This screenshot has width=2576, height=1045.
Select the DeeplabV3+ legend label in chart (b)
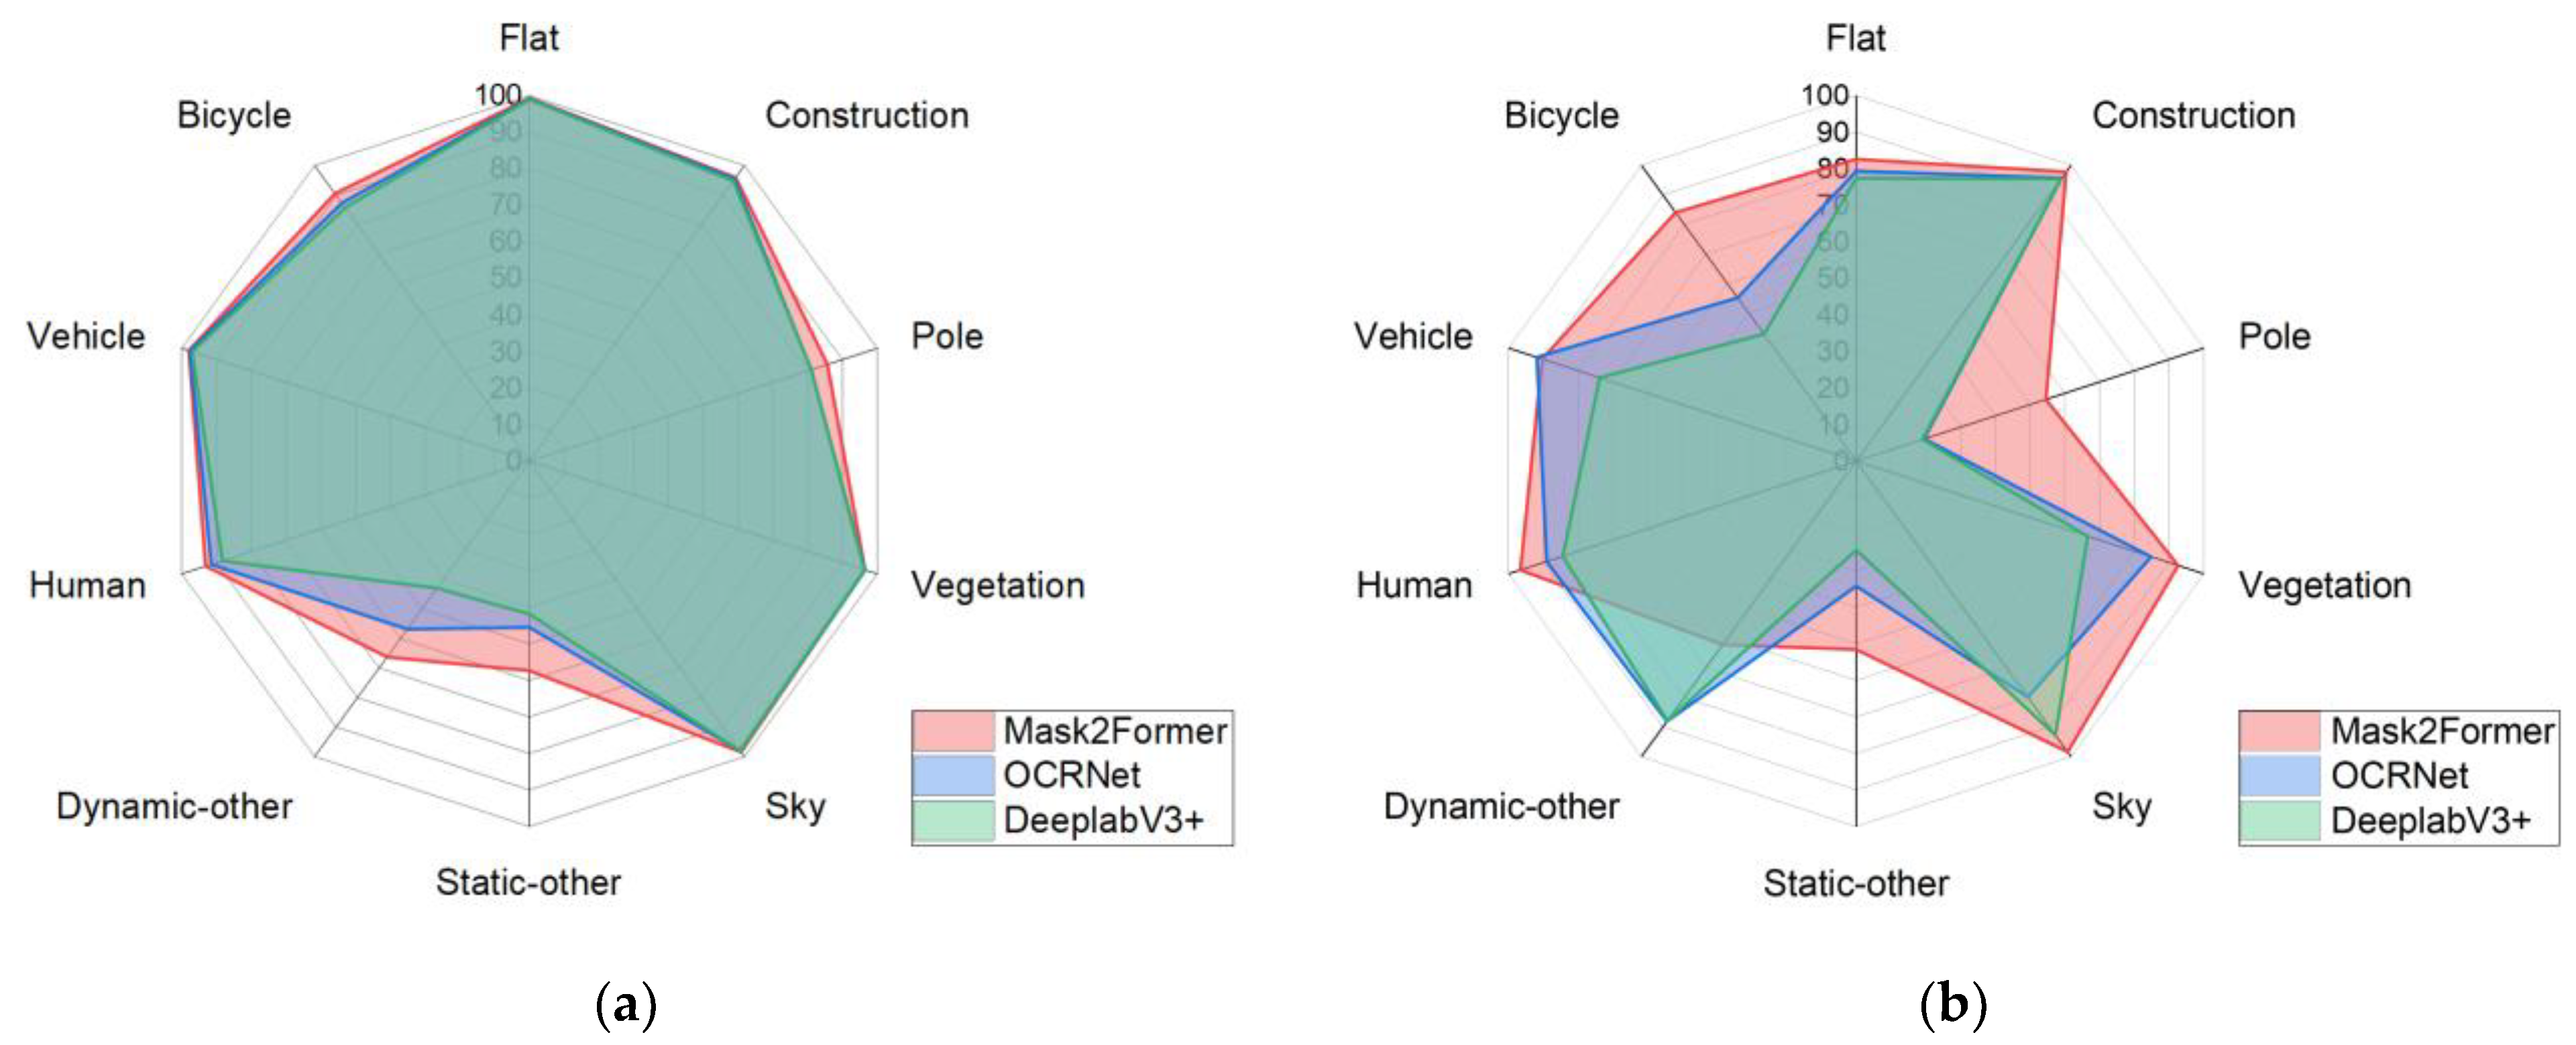[2430, 820]
